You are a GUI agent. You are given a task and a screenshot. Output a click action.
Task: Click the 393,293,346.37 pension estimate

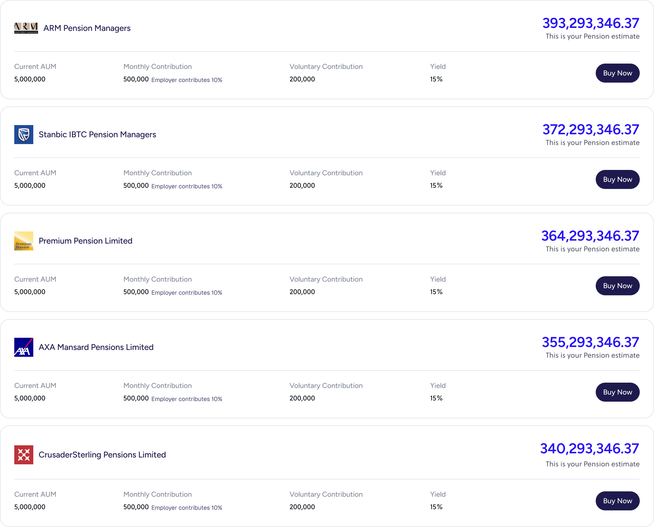pos(590,23)
